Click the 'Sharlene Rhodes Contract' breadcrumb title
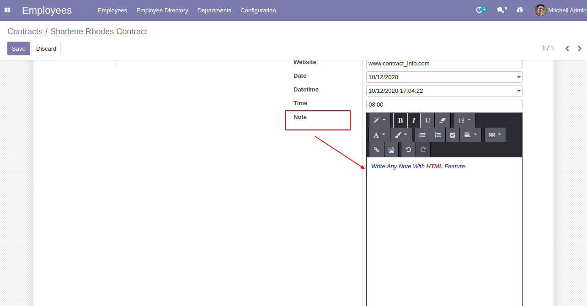This screenshot has width=587, height=306. [99, 32]
